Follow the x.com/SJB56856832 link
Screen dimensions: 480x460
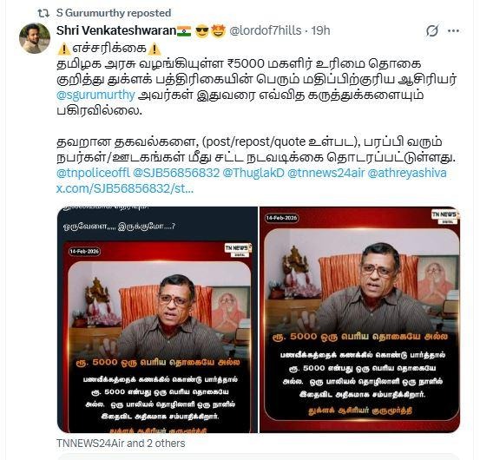click(x=125, y=188)
